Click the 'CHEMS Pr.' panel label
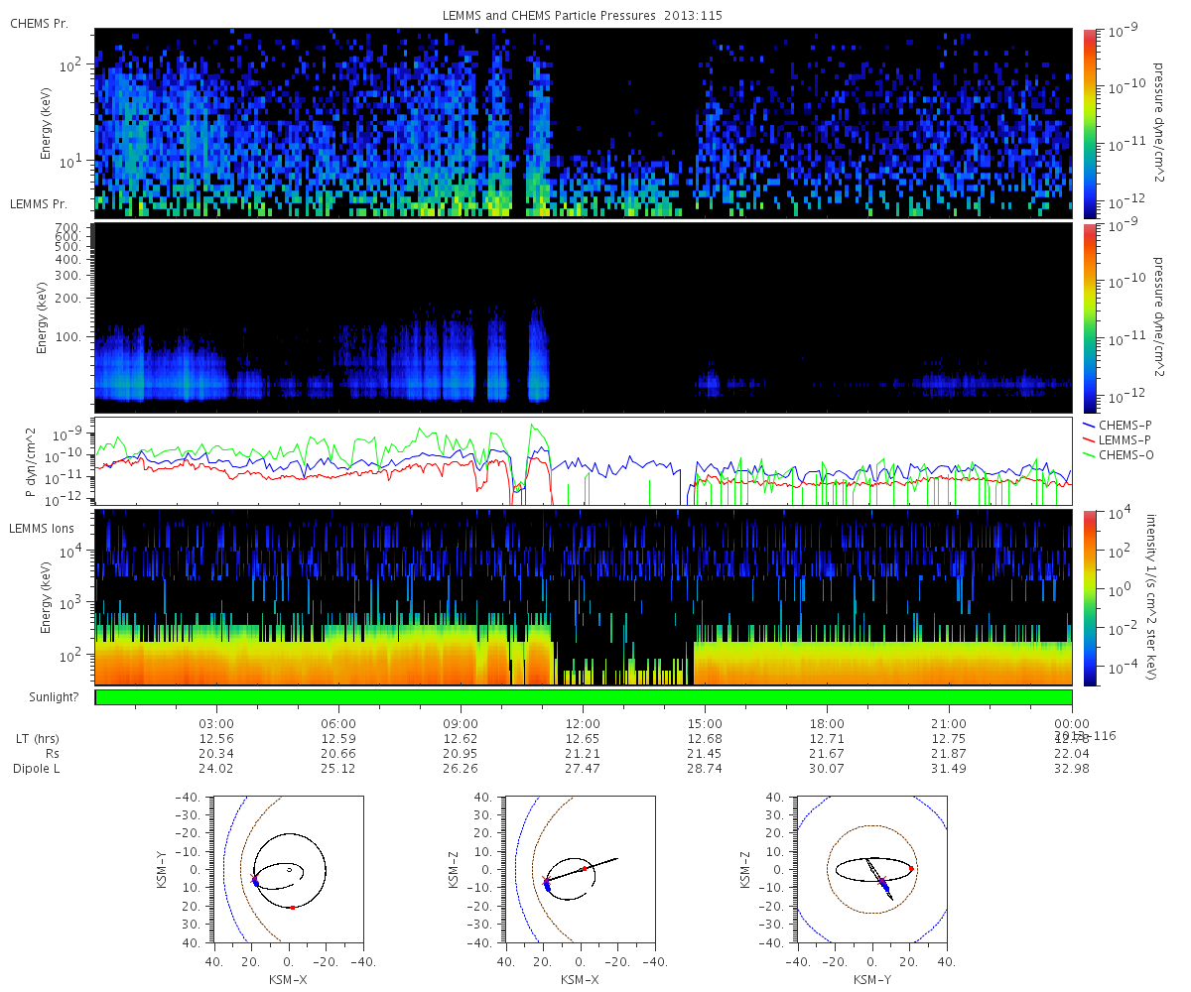 39,24
